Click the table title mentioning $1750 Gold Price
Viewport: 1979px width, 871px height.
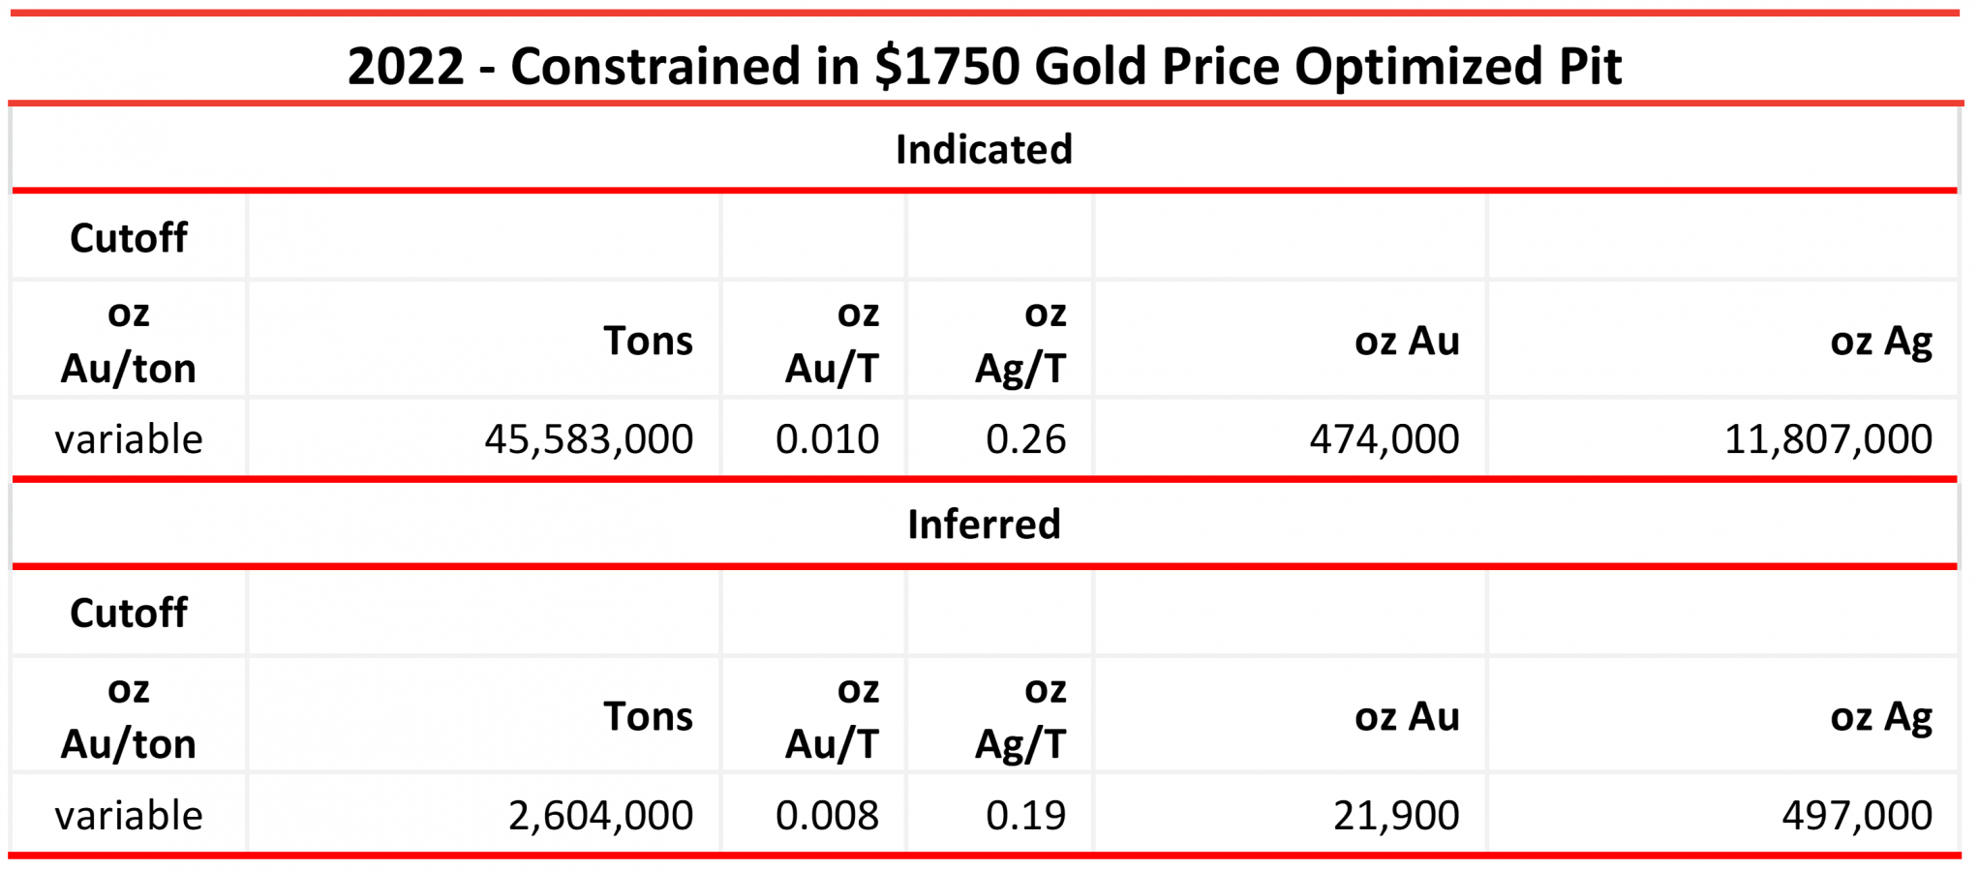(x=984, y=66)
